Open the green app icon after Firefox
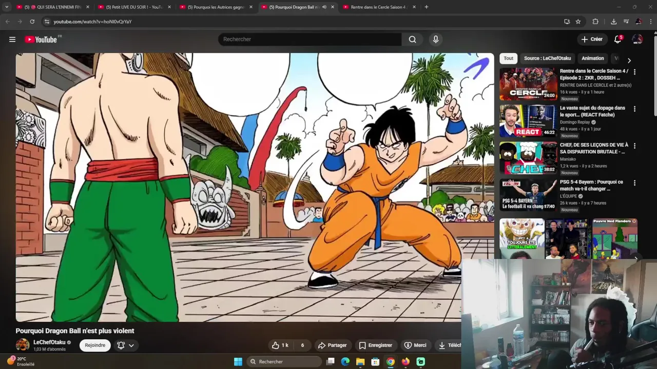The height and width of the screenshot is (369, 657). click(421, 362)
